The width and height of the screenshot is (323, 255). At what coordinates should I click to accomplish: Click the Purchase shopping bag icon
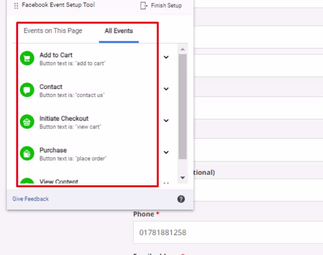27,153
